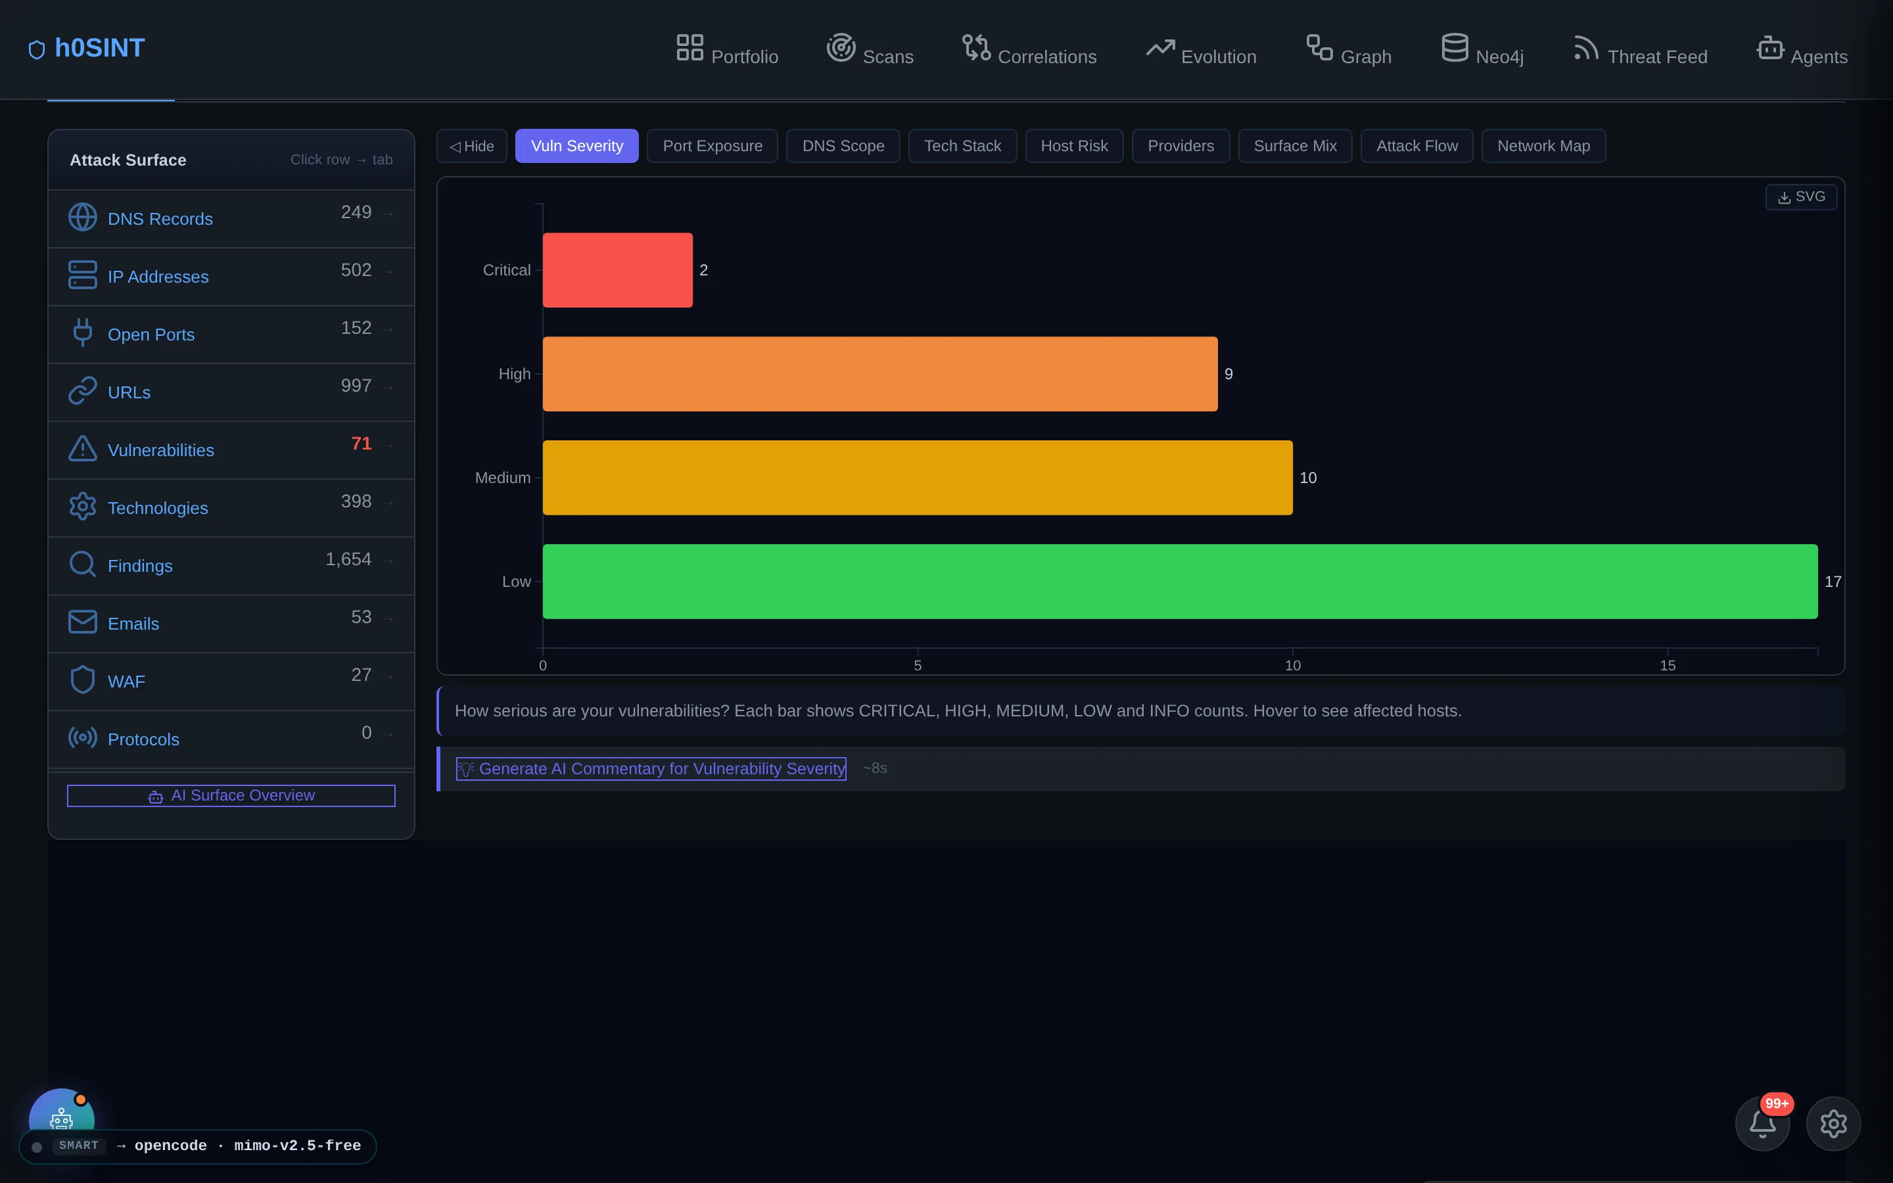Click the shield icon for WAF

pyautogui.click(x=82, y=680)
